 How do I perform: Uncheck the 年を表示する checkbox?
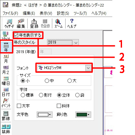(16, 35)
